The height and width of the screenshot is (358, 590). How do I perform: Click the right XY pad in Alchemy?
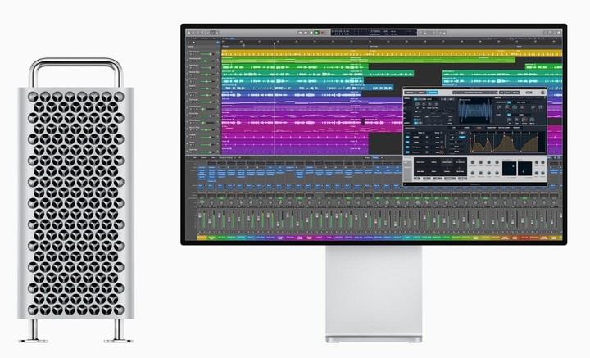point(525,169)
